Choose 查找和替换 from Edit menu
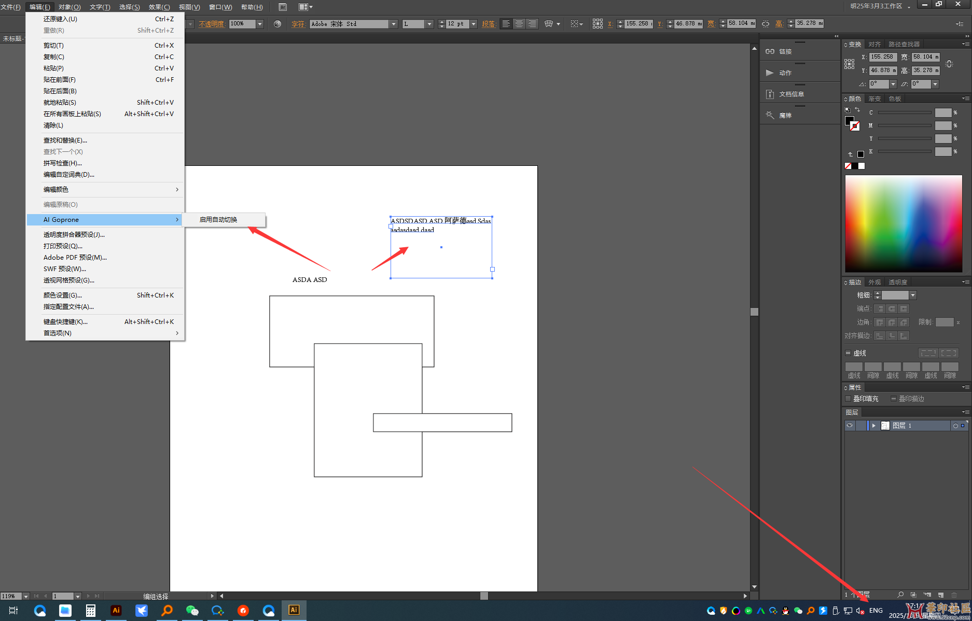The height and width of the screenshot is (621, 972). point(65,140)
